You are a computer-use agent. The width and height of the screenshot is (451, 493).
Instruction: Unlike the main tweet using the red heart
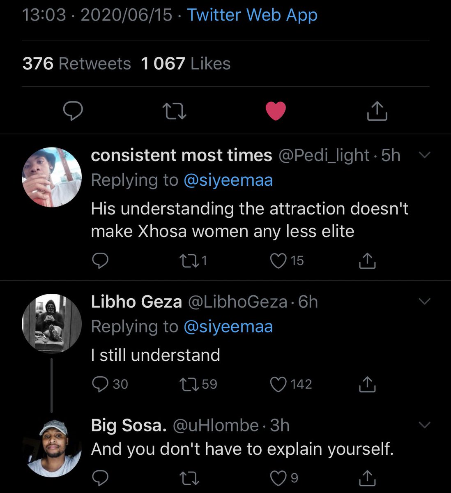pyautogui.click(x=276, y=111)
